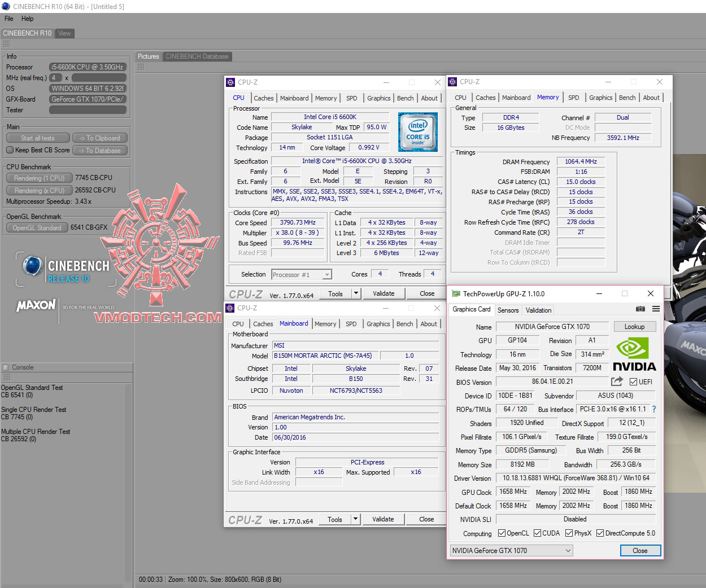
Task: Click the Bus Interface question mark icon
Action: [x=654, y=409]
